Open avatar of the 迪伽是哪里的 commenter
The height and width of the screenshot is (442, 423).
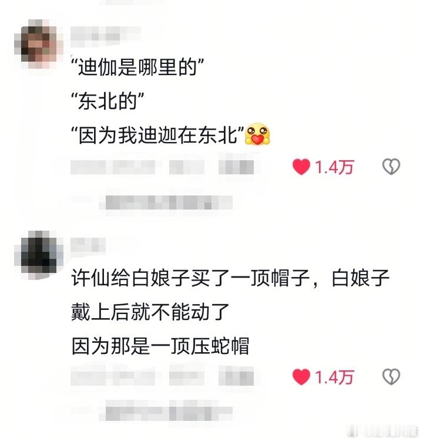(x=39, y=43)
